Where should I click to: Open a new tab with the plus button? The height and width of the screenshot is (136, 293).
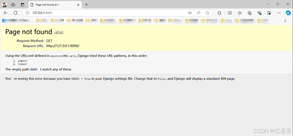tap(86, 5)
